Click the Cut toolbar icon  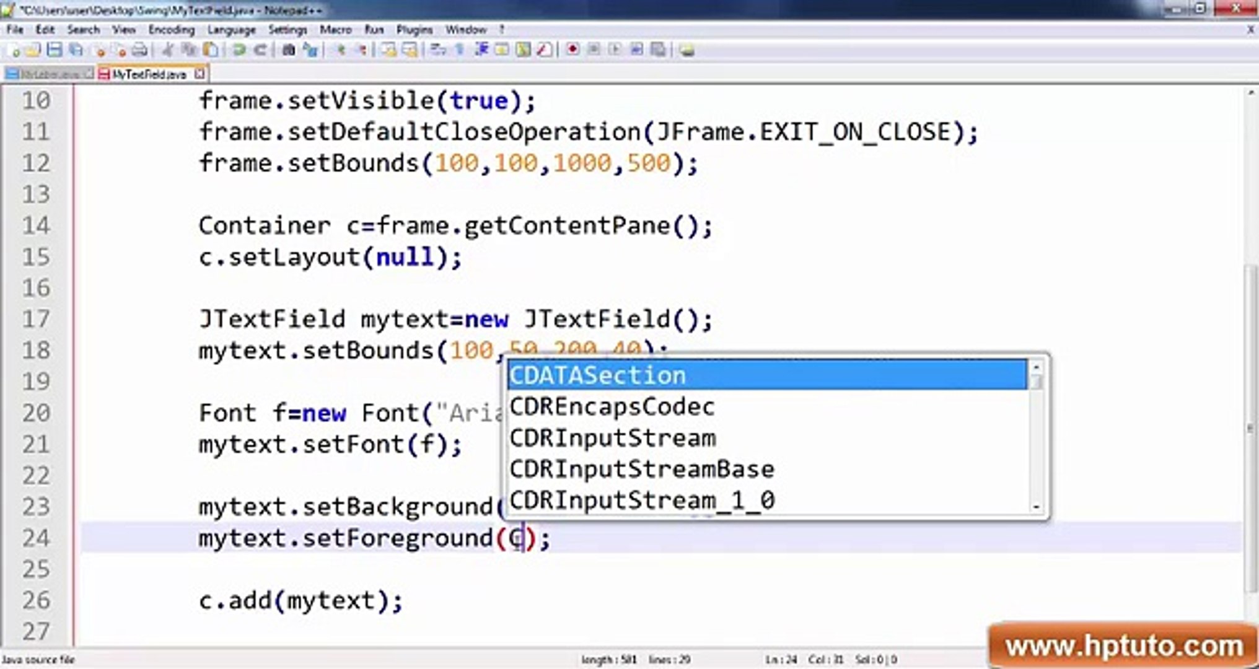pos(167,50)
